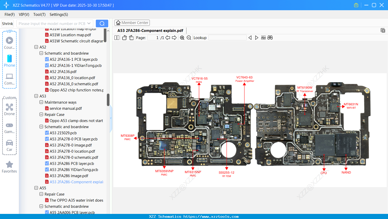Rotate the page clockwise
The image size is (388, 219).
pyautogui.click(x=131, y=38)
